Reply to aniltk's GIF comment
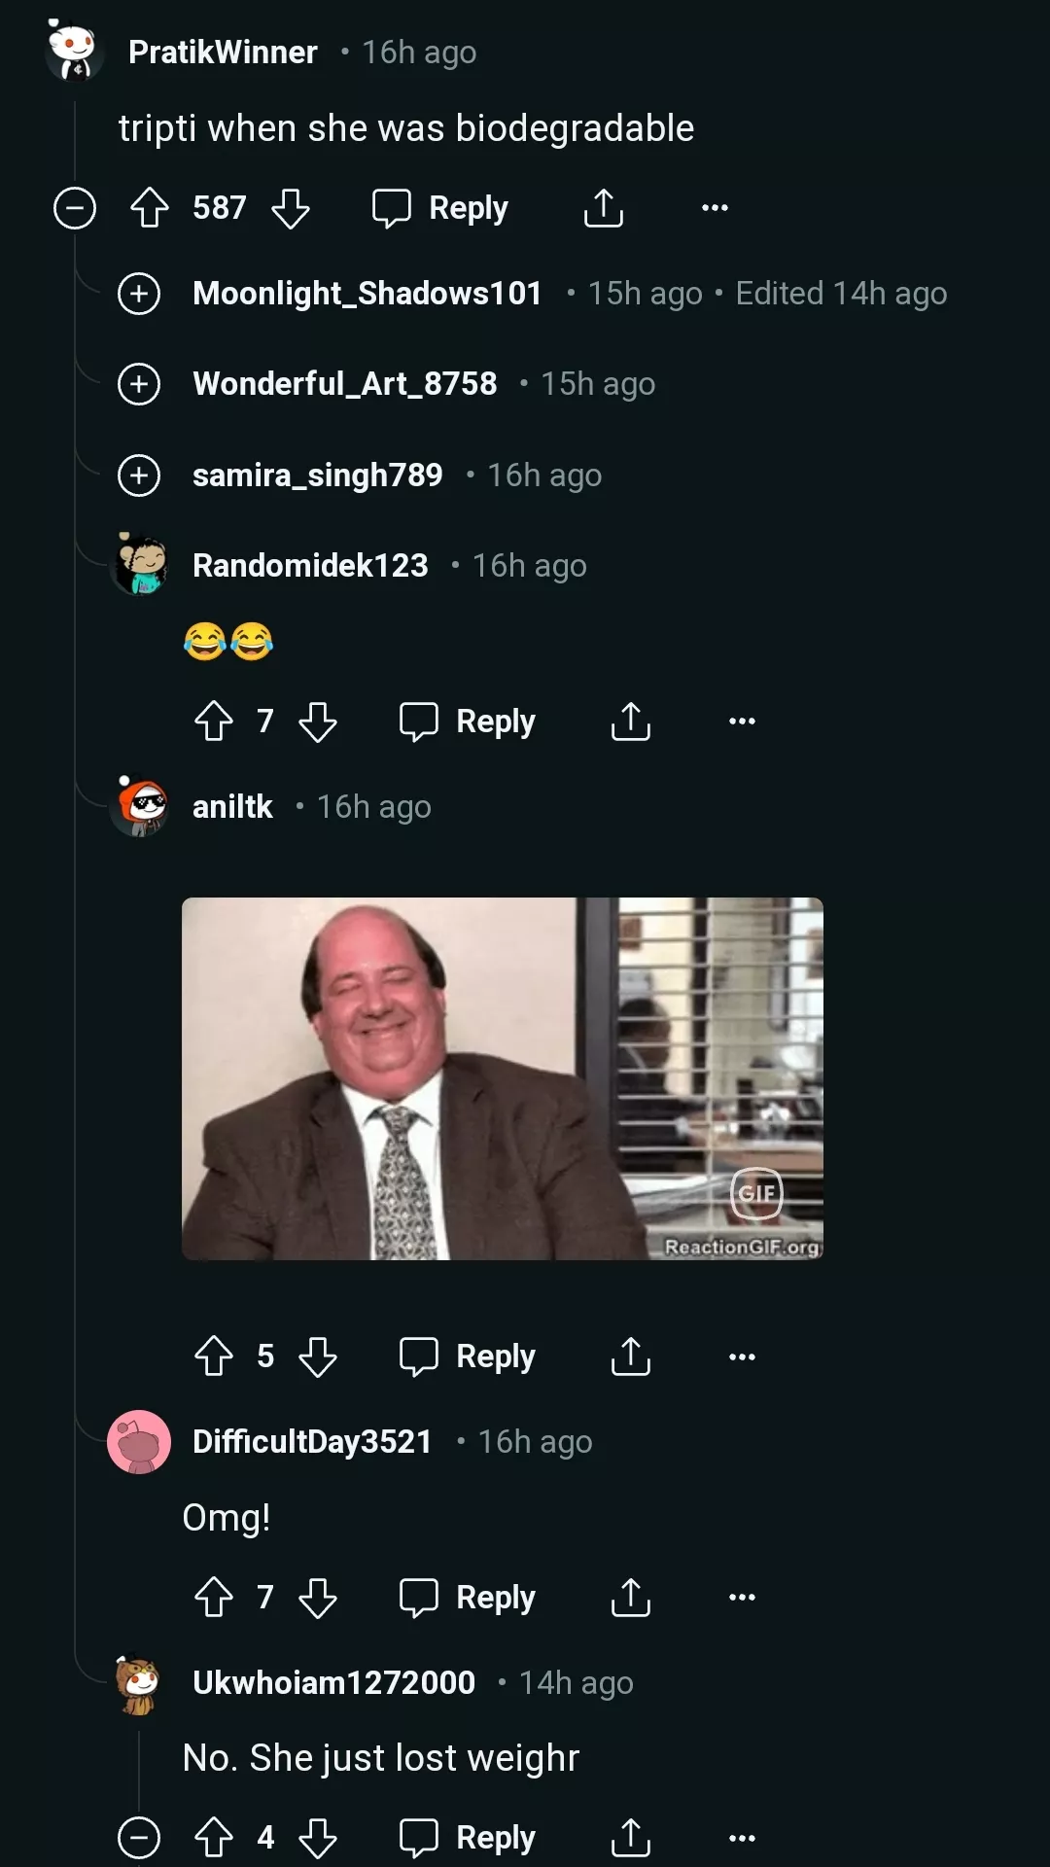 pos(468,1356)
